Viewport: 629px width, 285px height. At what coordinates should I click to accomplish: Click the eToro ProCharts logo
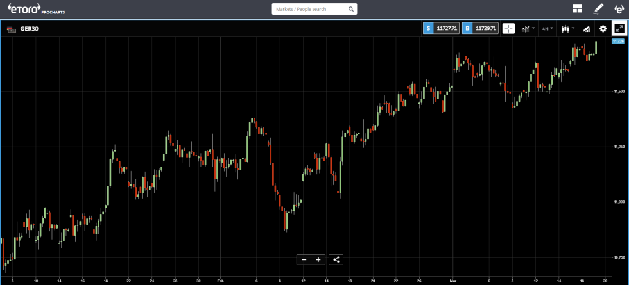tap(32, 9)
